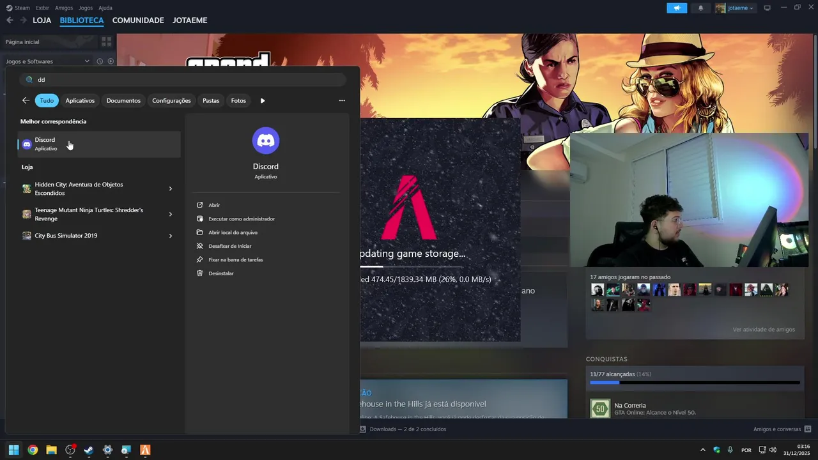This screenshot has height=460, width=818.
Task: Go back in the search panel
Action: tap(26, 100)
